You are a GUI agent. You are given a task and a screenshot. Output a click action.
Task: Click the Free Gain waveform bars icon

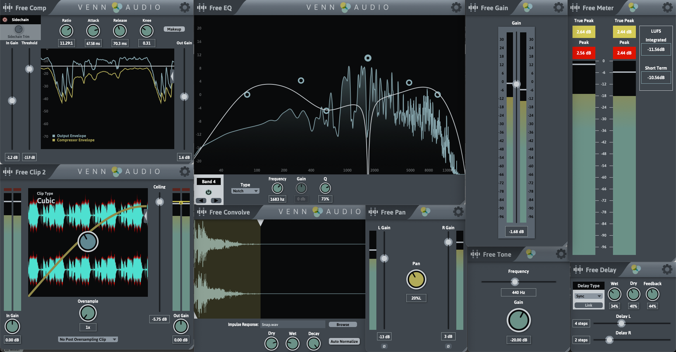pos(473,7)
